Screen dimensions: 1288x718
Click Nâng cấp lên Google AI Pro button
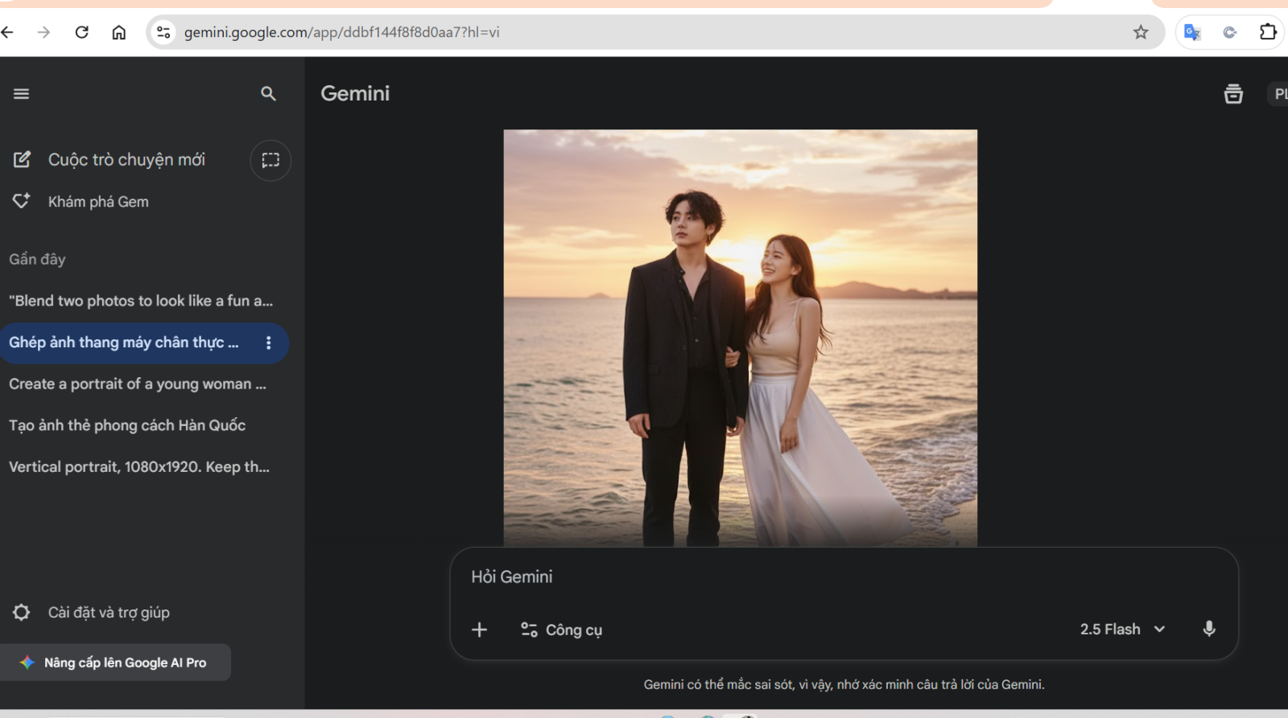coord(115,663)
